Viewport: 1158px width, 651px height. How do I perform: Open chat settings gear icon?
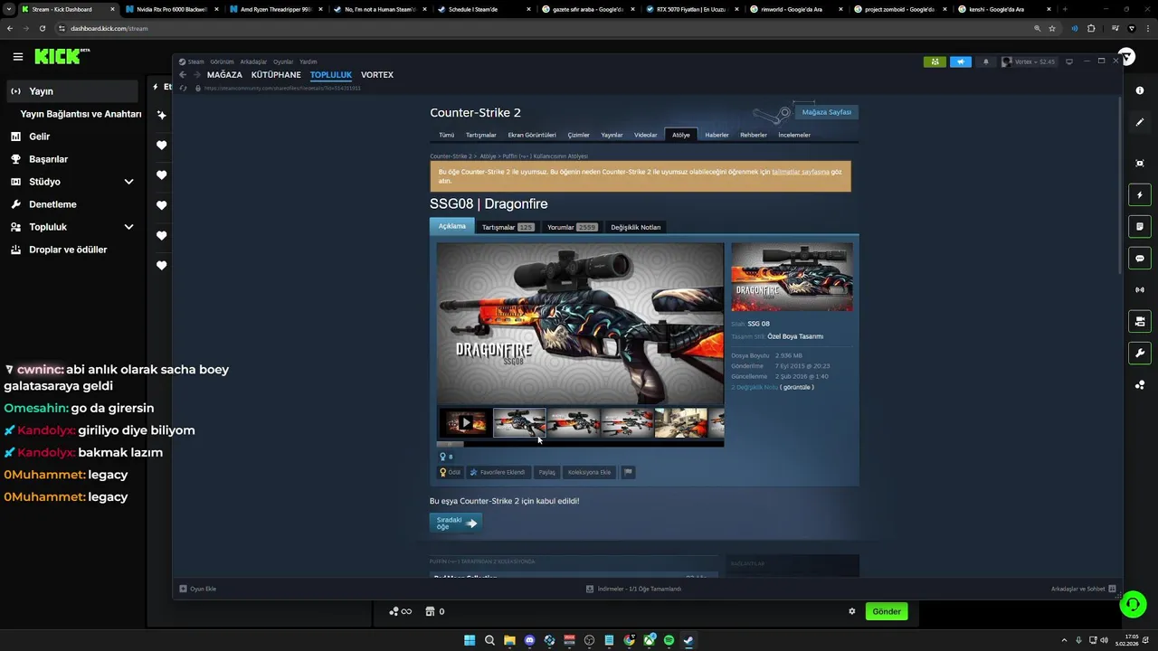(851, 611)
